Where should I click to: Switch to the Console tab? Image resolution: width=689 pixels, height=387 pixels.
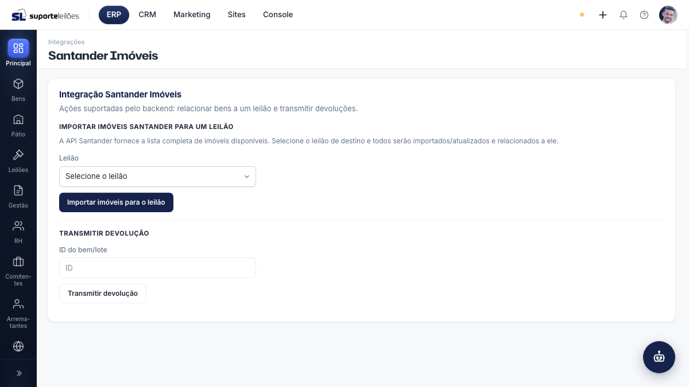click(278, 15)
